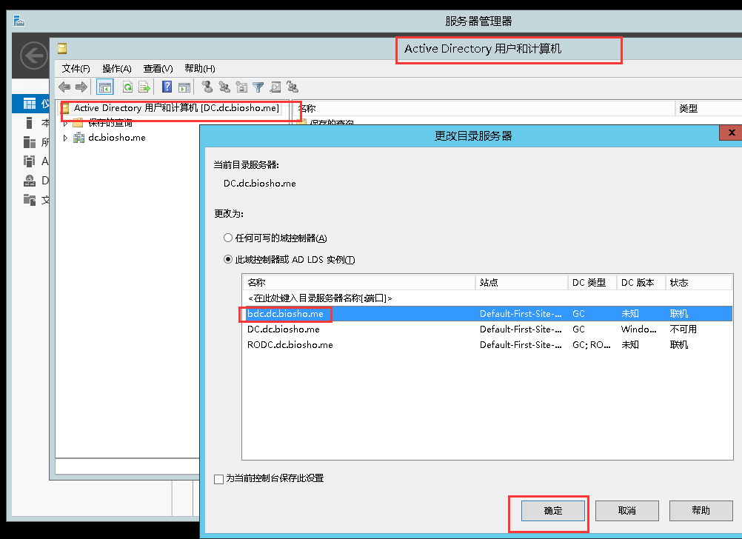
Task: Select the dc.biosho.me domain in the tree
Action: (117, 138)
